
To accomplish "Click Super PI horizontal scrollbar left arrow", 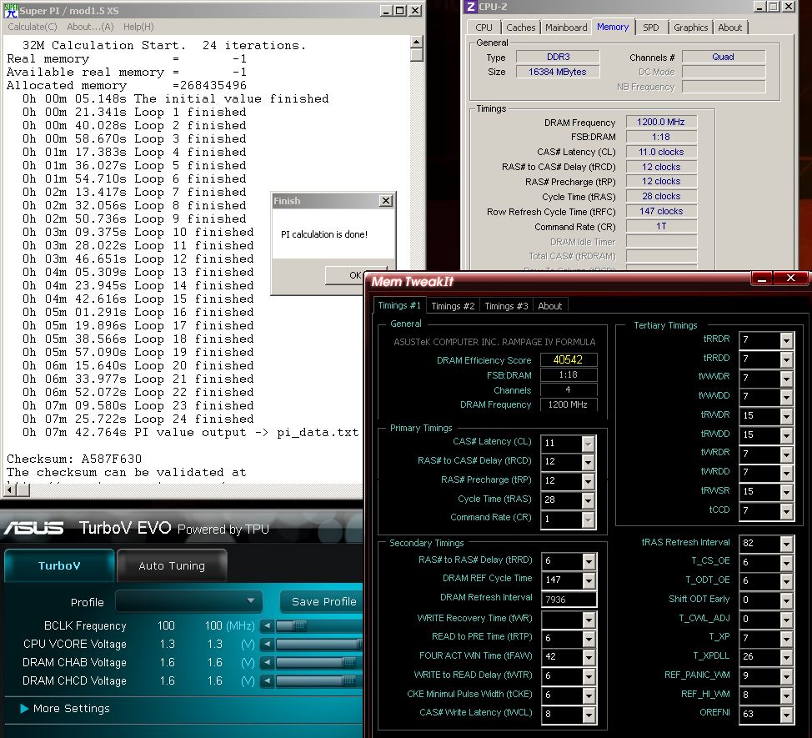I will coord(10,489).
